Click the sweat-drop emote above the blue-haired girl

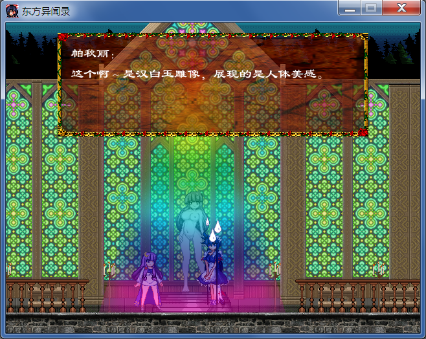(213, 230)
